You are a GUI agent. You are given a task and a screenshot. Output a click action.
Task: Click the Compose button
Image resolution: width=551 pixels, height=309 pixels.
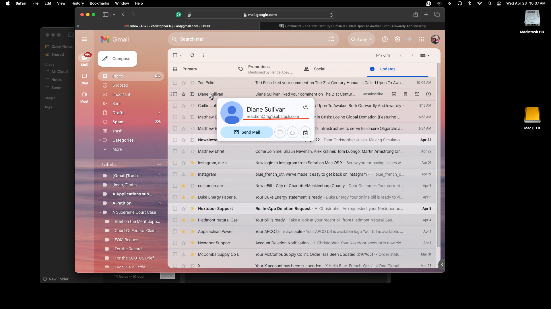click(x=117, y=59)
